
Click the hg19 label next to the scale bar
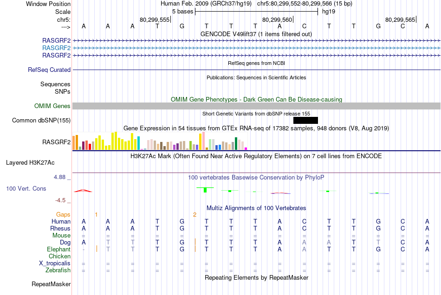[329, 12]
